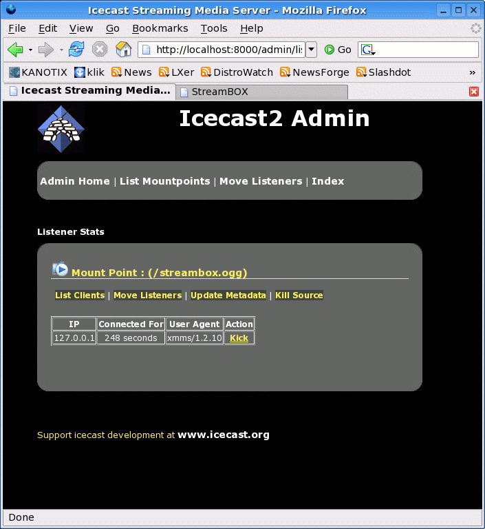The image size is (485, 529).
Task: Open the Bookmarks menu
Action: [x=160, y=28]
